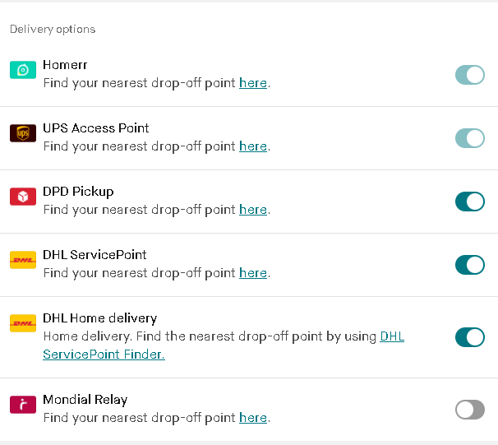498x445 pixels.
Task: Open UPS Access Point 'here' link
Action: [x=253, y=146]
